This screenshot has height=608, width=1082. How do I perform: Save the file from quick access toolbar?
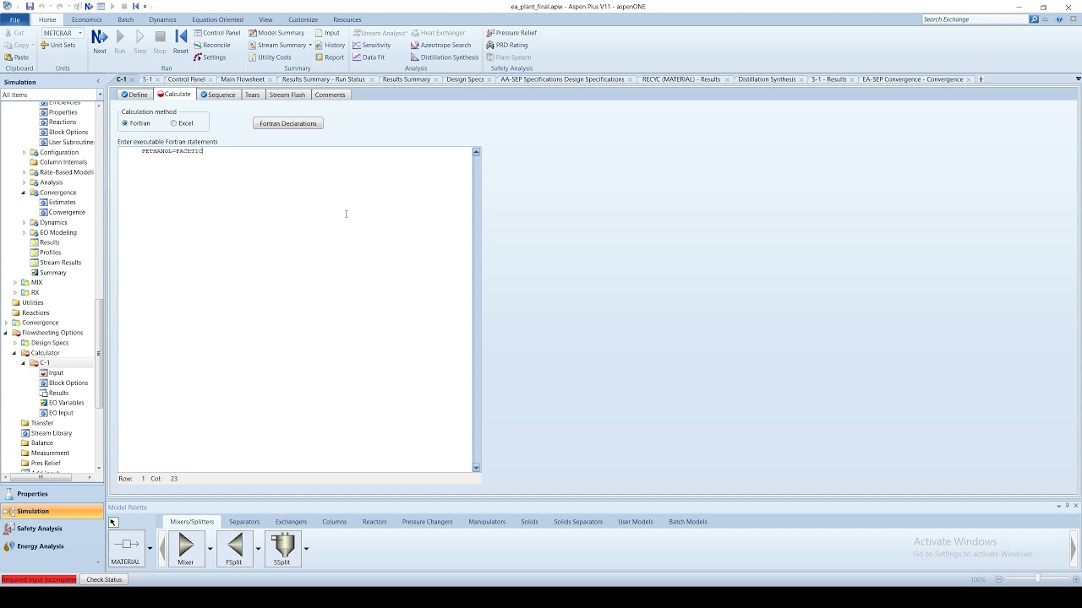click(x=30, y=6)
